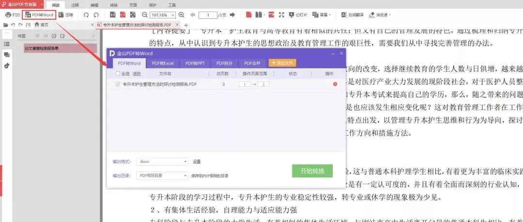523x222 pixels.
Task: Start 幻灯片 slideshow mode
Action: [x=298, y=15]
